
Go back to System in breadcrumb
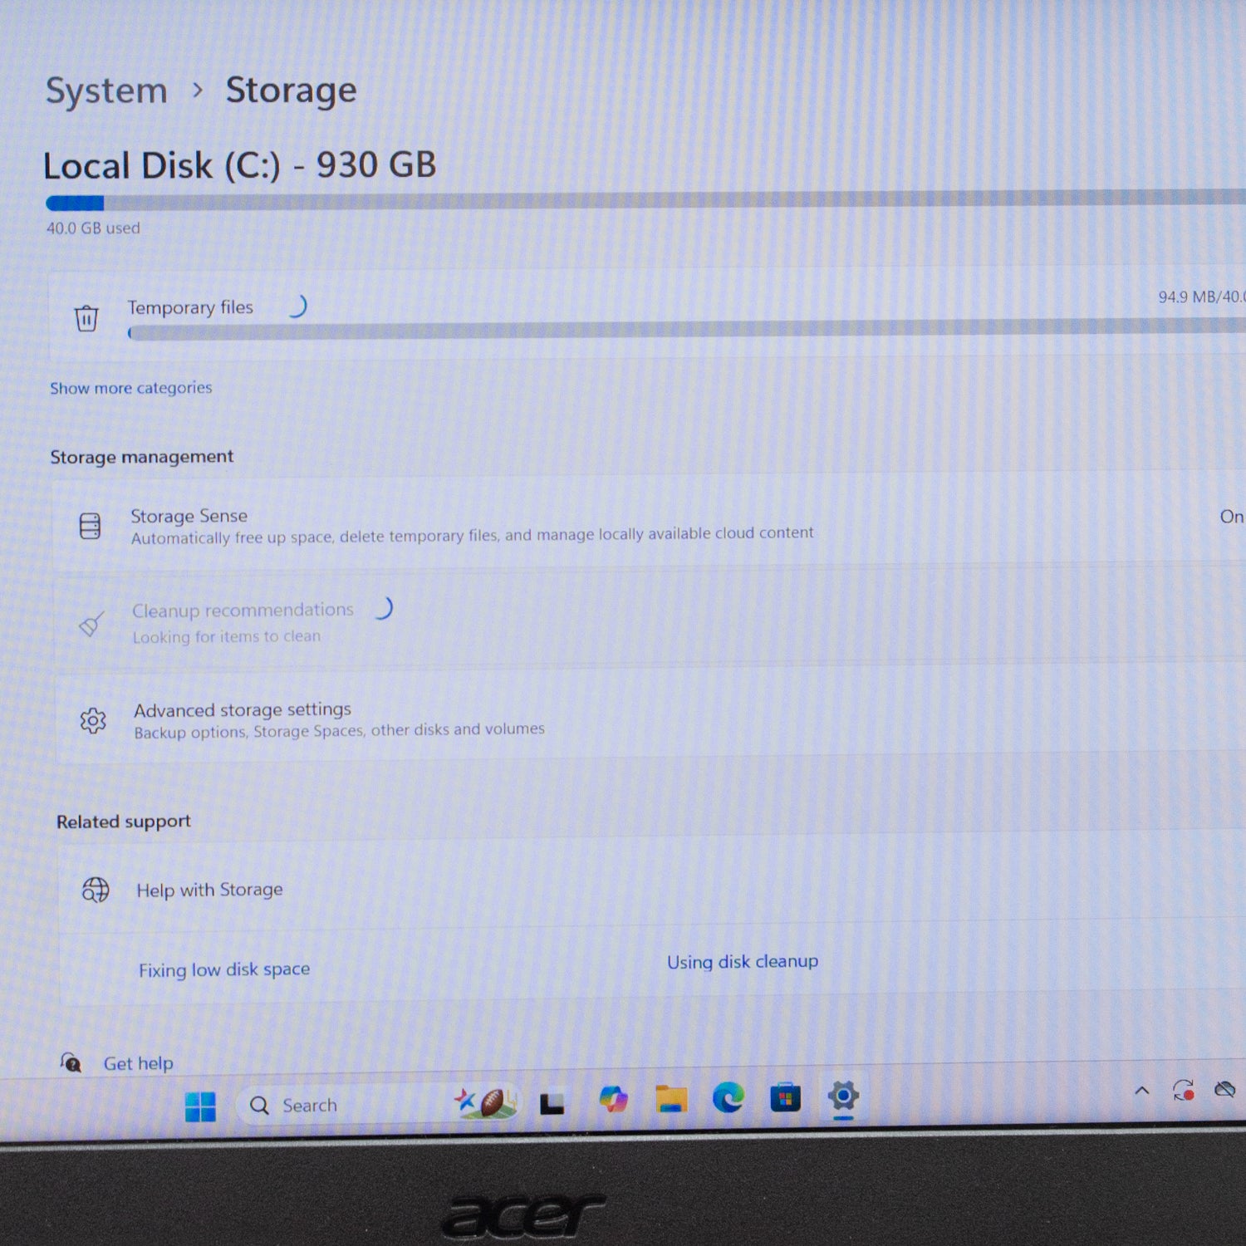pos(106,91)
